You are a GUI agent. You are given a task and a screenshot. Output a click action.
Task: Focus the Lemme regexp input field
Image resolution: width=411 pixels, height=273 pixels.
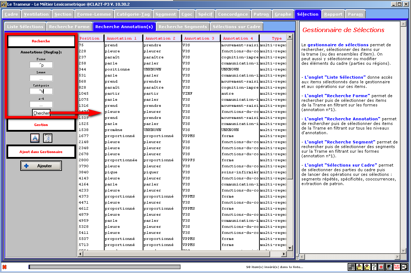click(41, 78)
